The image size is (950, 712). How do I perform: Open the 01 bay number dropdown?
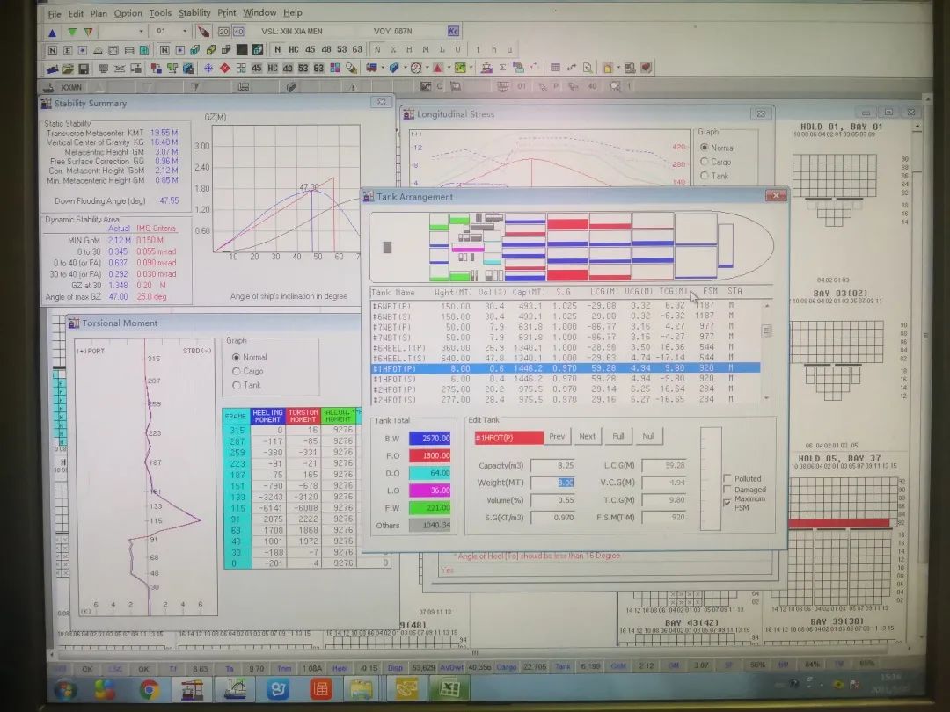(x=184, y=32)
